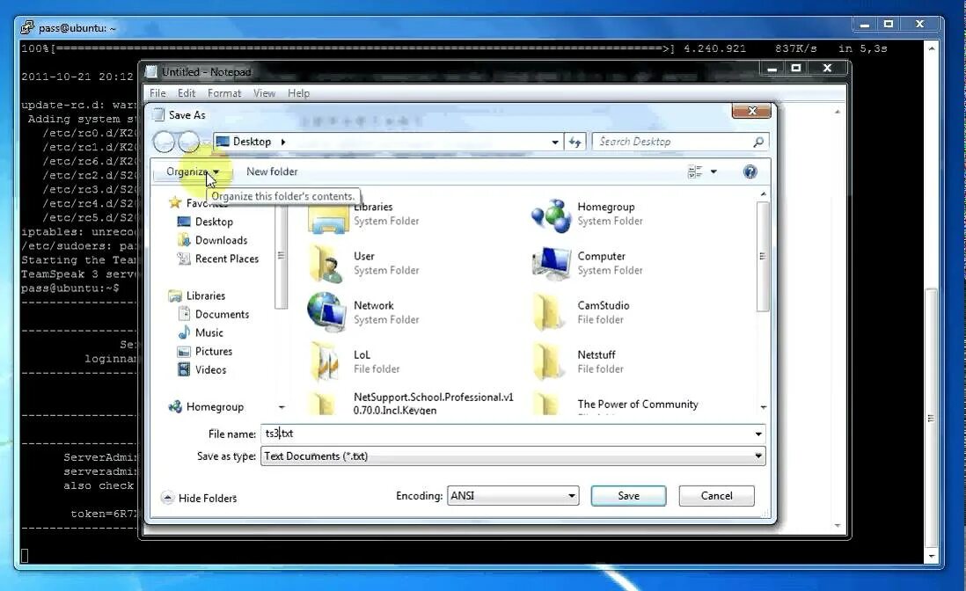Click the Desktop icon in sidebar
Screen dimensions: 966x591
(184, 222)
